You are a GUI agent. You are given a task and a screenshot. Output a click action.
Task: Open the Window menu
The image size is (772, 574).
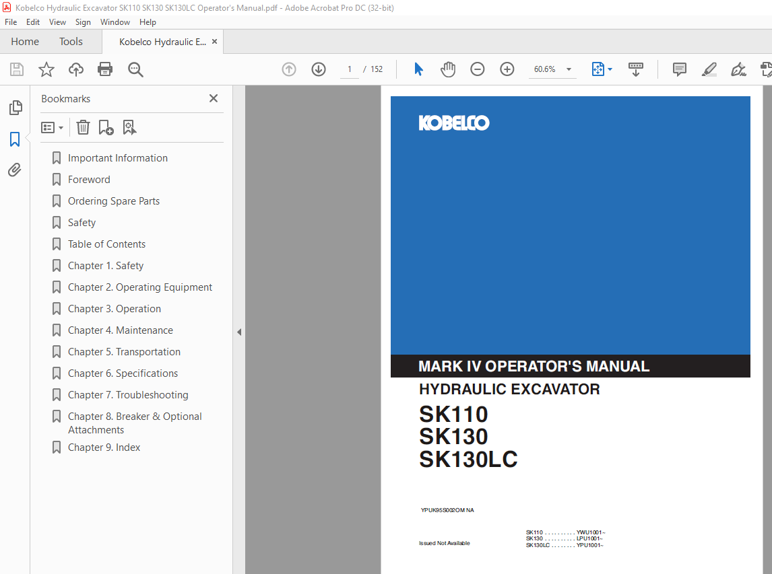pos(115,22)
